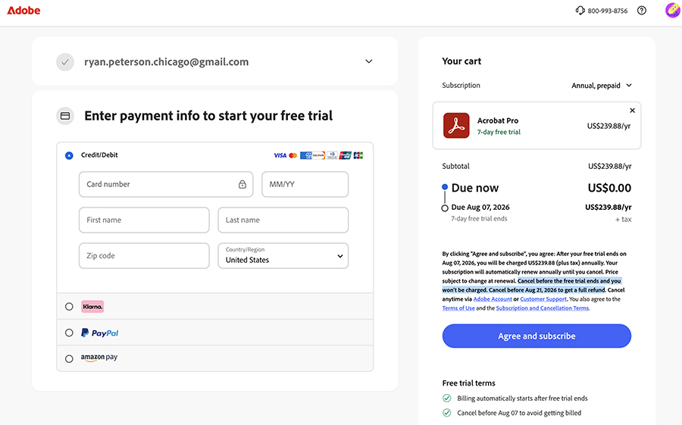Click the JCB card logo
This screenshot has height=425, width=682.
click(358, 155)
